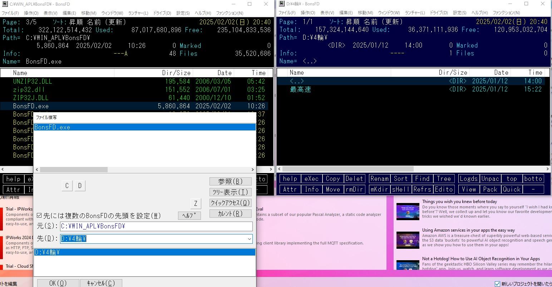This screenshot has width=552, height=287.
Task: Open ファイル(F) menu in the C:¥WIN_APL¥BonsFD¥ window
Action: [x=11, y=13]
